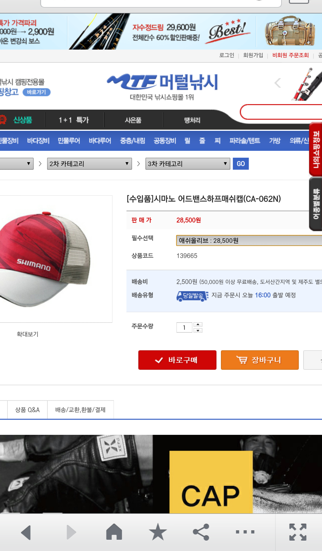The image size is (322, 551).
Task: Open the 나의쇼핑정보 side tab
Action: click(x=316, y=149)
